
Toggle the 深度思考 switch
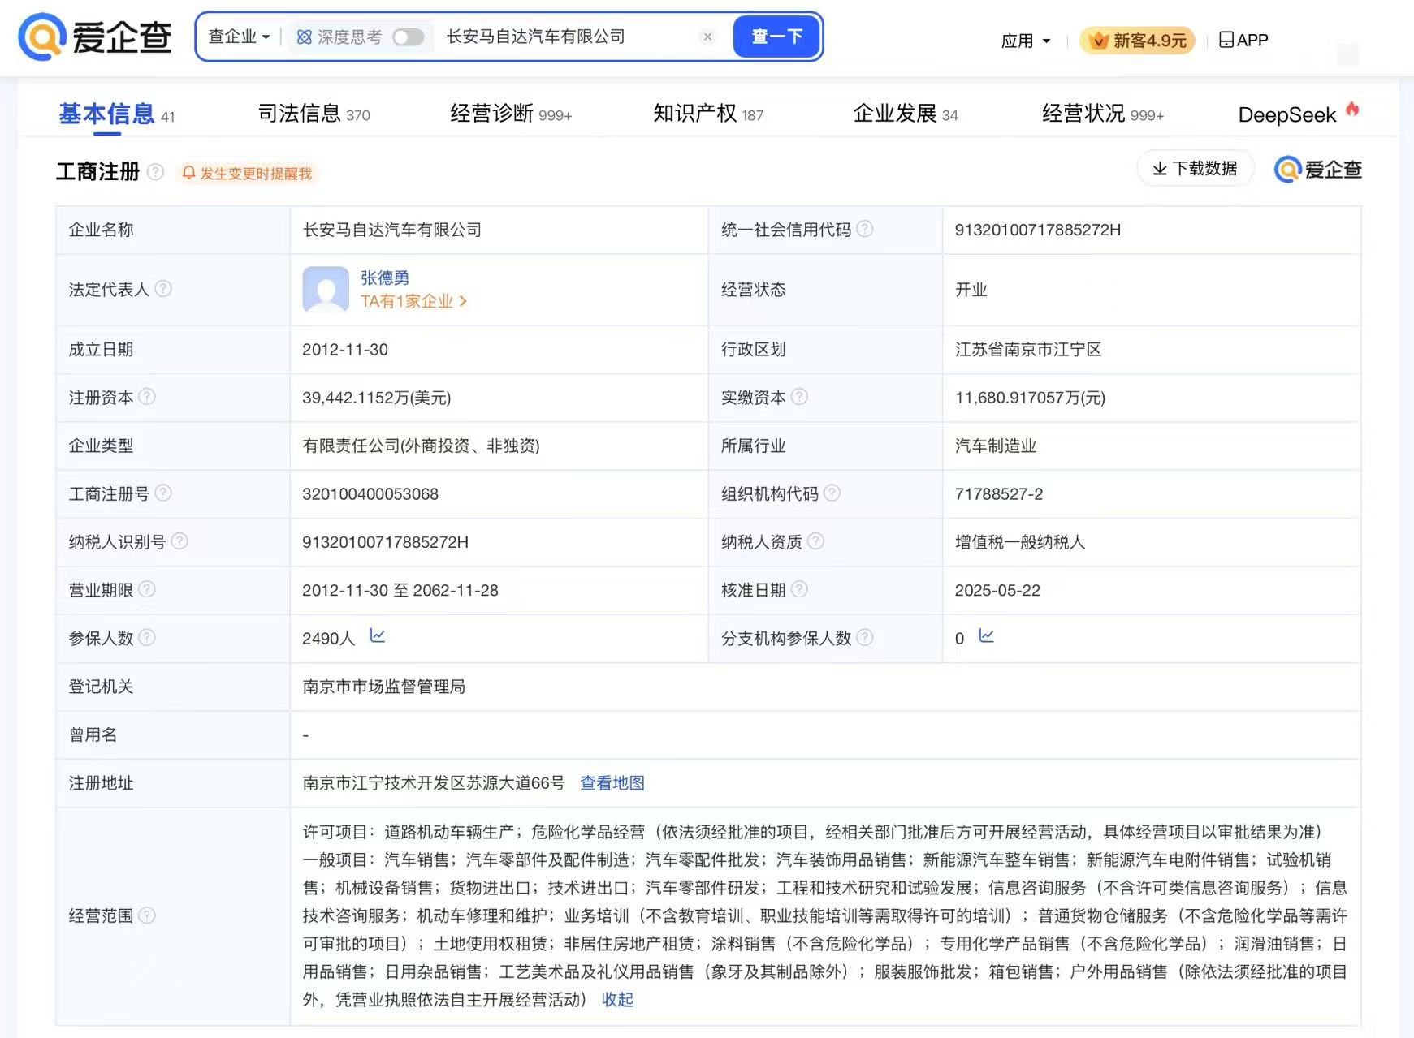pos(408,37)
